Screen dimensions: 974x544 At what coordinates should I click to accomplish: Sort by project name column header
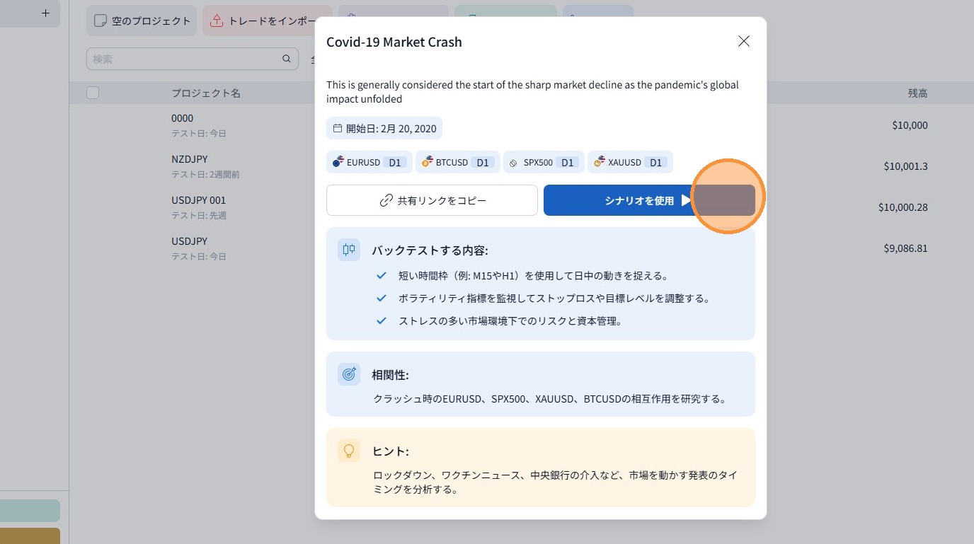click(206, 93)
